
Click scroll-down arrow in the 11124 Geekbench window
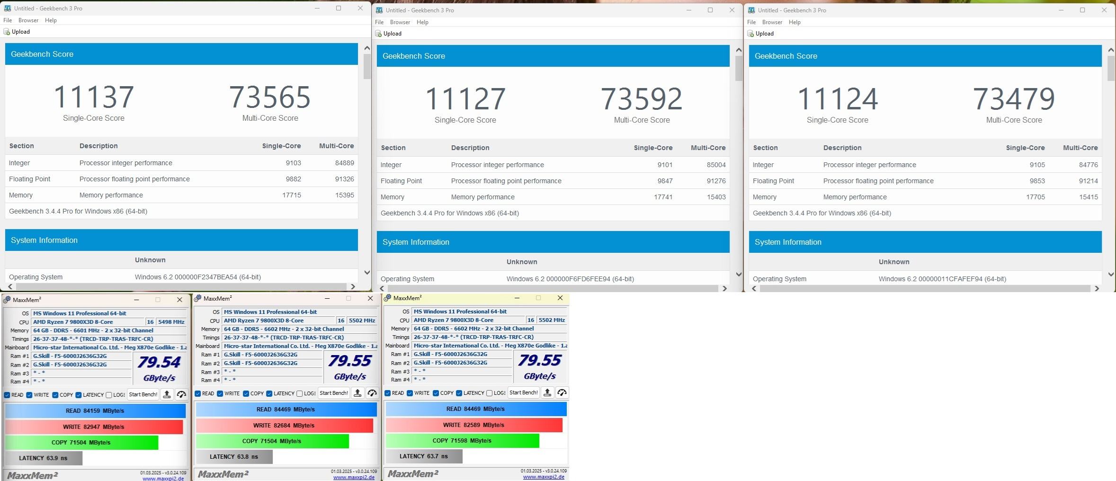pyautogui.click(x=1111, y=274)
